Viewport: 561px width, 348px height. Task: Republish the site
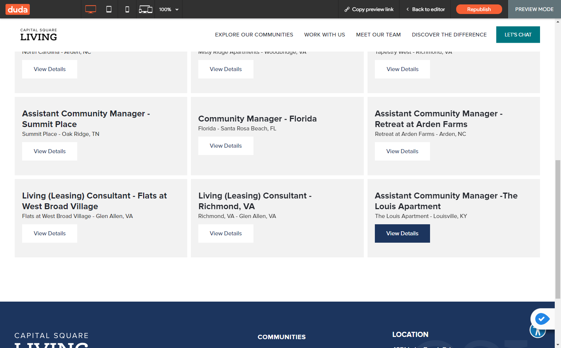479,9
